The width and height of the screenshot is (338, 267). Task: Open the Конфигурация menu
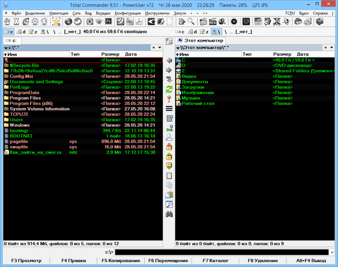click(x=127, y=12)
